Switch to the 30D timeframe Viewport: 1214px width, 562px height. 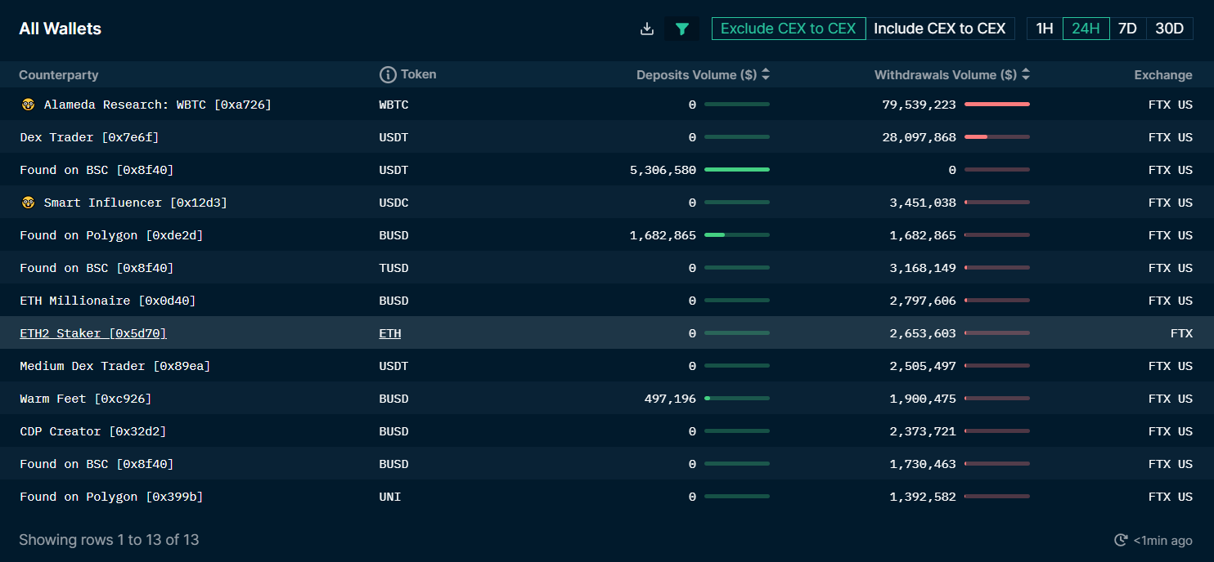coord(1169,29)
